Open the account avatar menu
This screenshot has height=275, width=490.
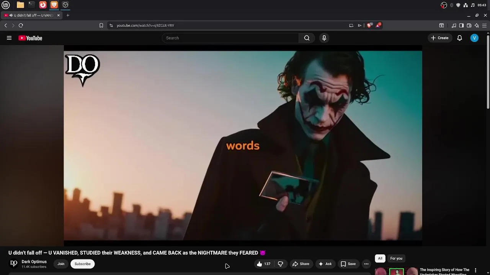click(474, 38)
